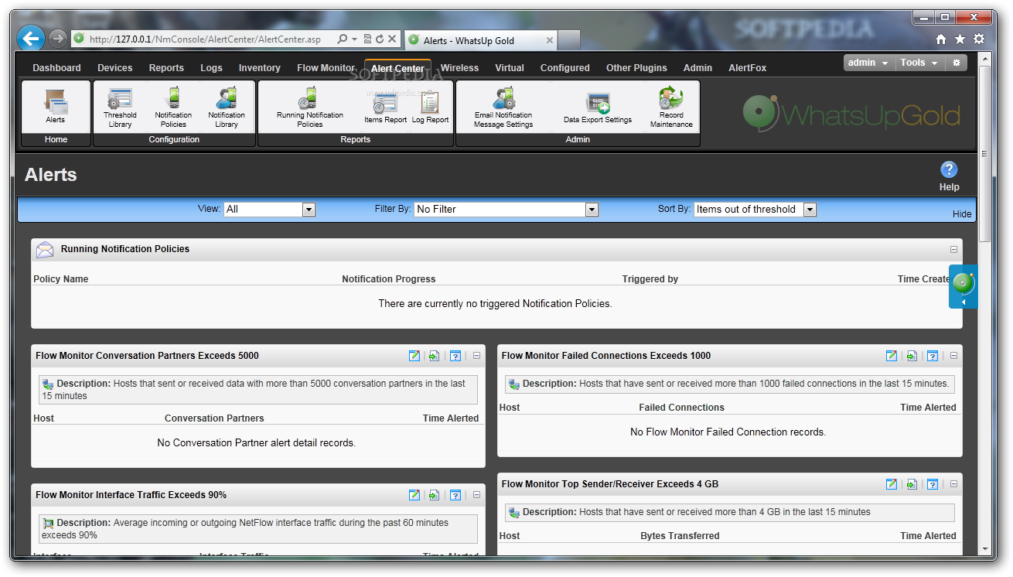Click the Time Alerted column under Failed Connections
The width and height of the screenshot is (1013, 577).
pos(928,408)
